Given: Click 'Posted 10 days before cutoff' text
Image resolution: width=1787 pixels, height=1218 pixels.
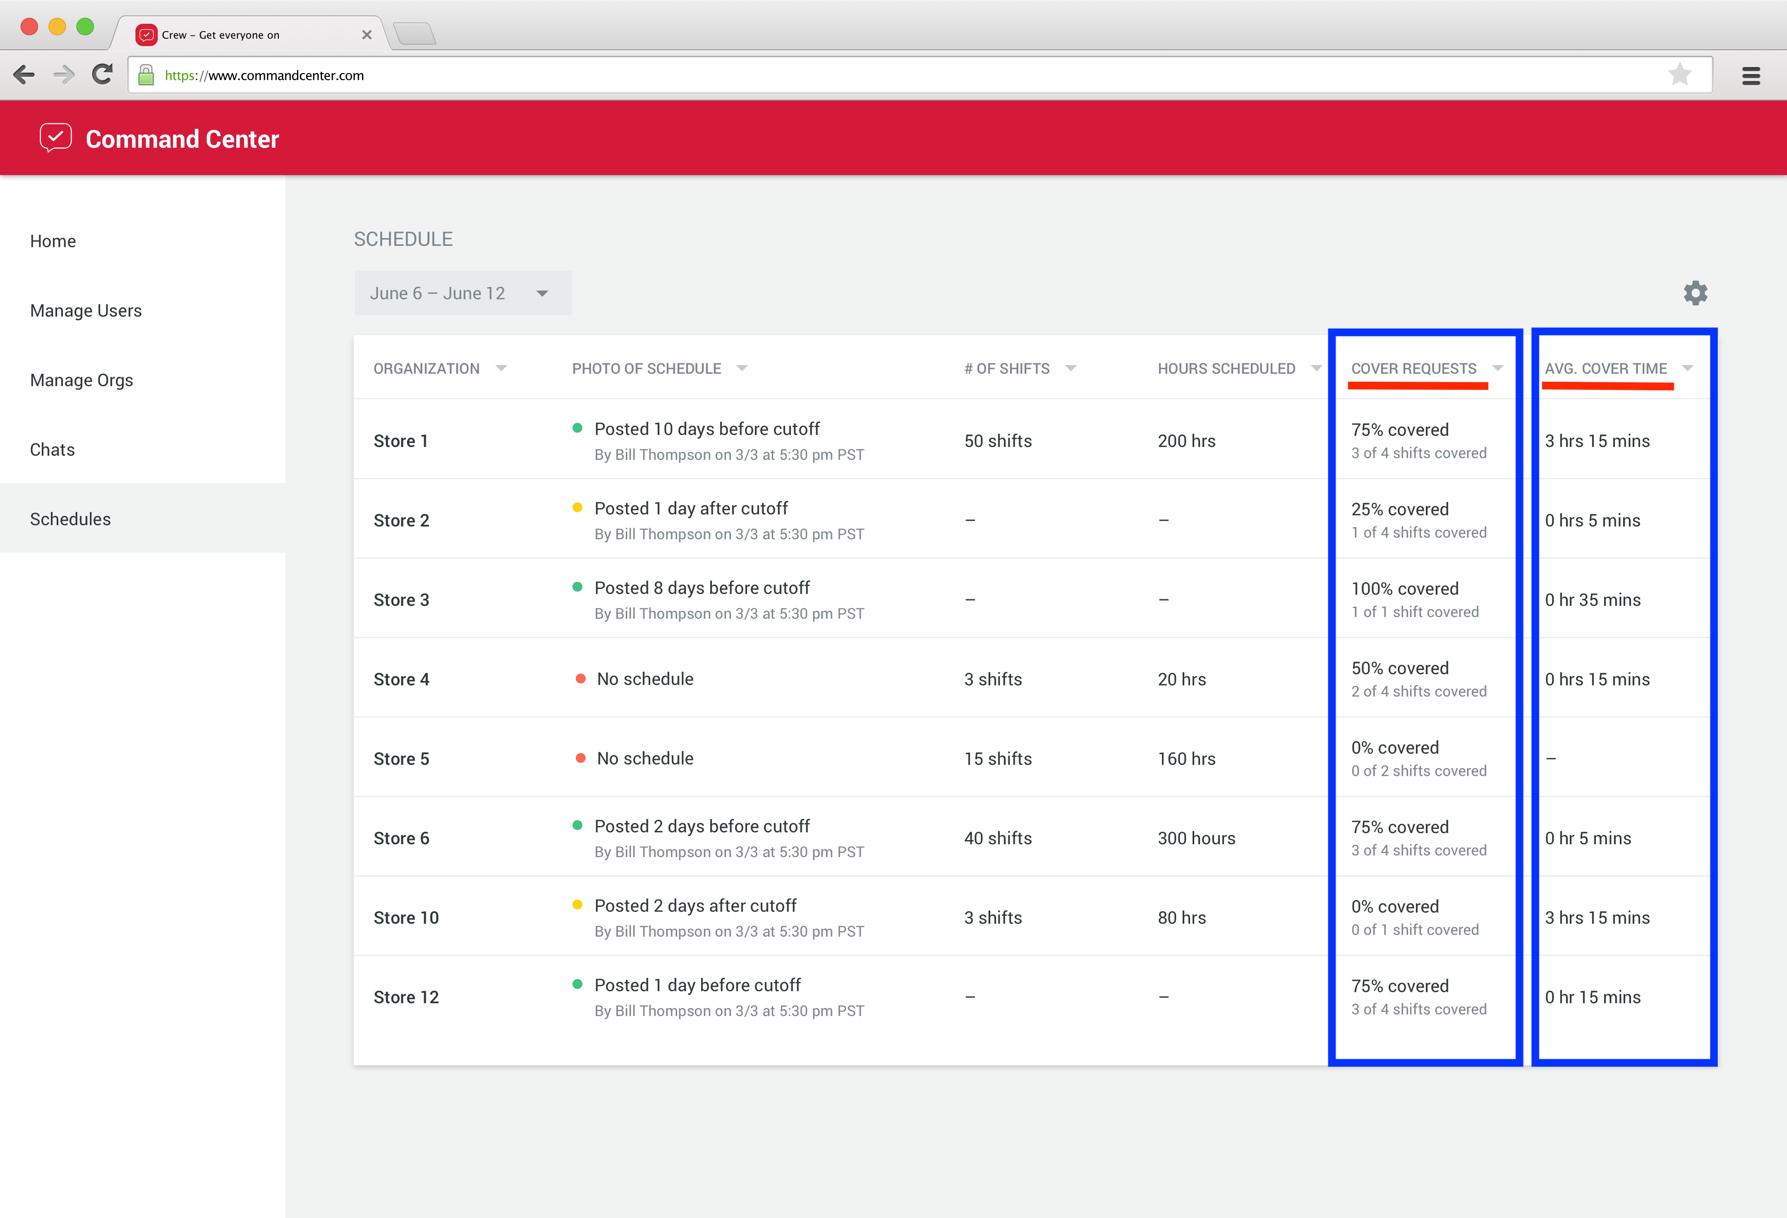Looking at the screenshot, I should 706,428.
